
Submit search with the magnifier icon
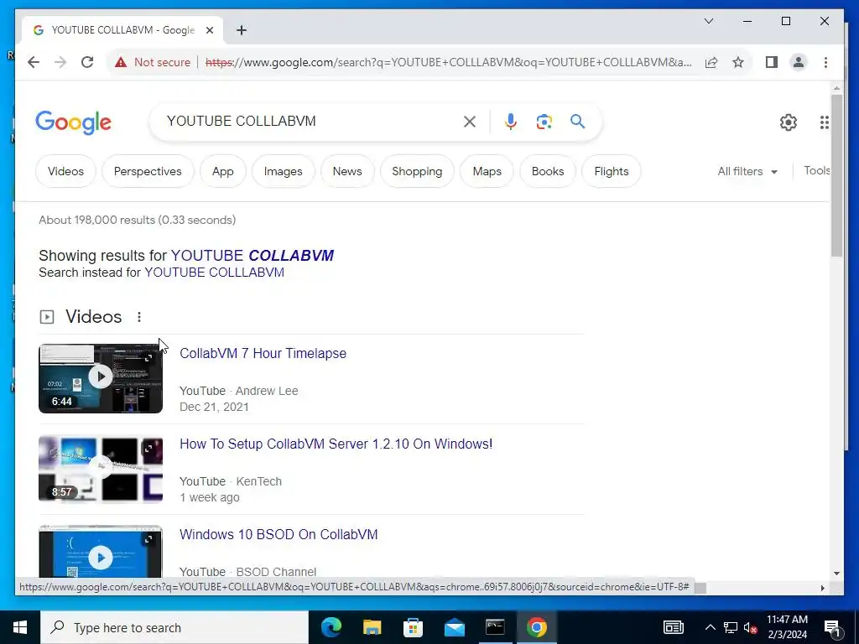point(577,122)
